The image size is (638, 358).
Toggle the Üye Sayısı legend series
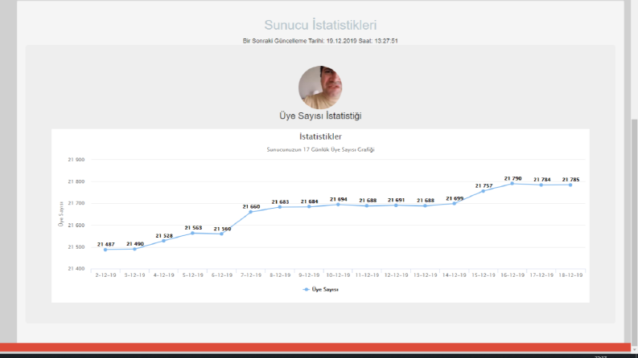pos(321,290)
